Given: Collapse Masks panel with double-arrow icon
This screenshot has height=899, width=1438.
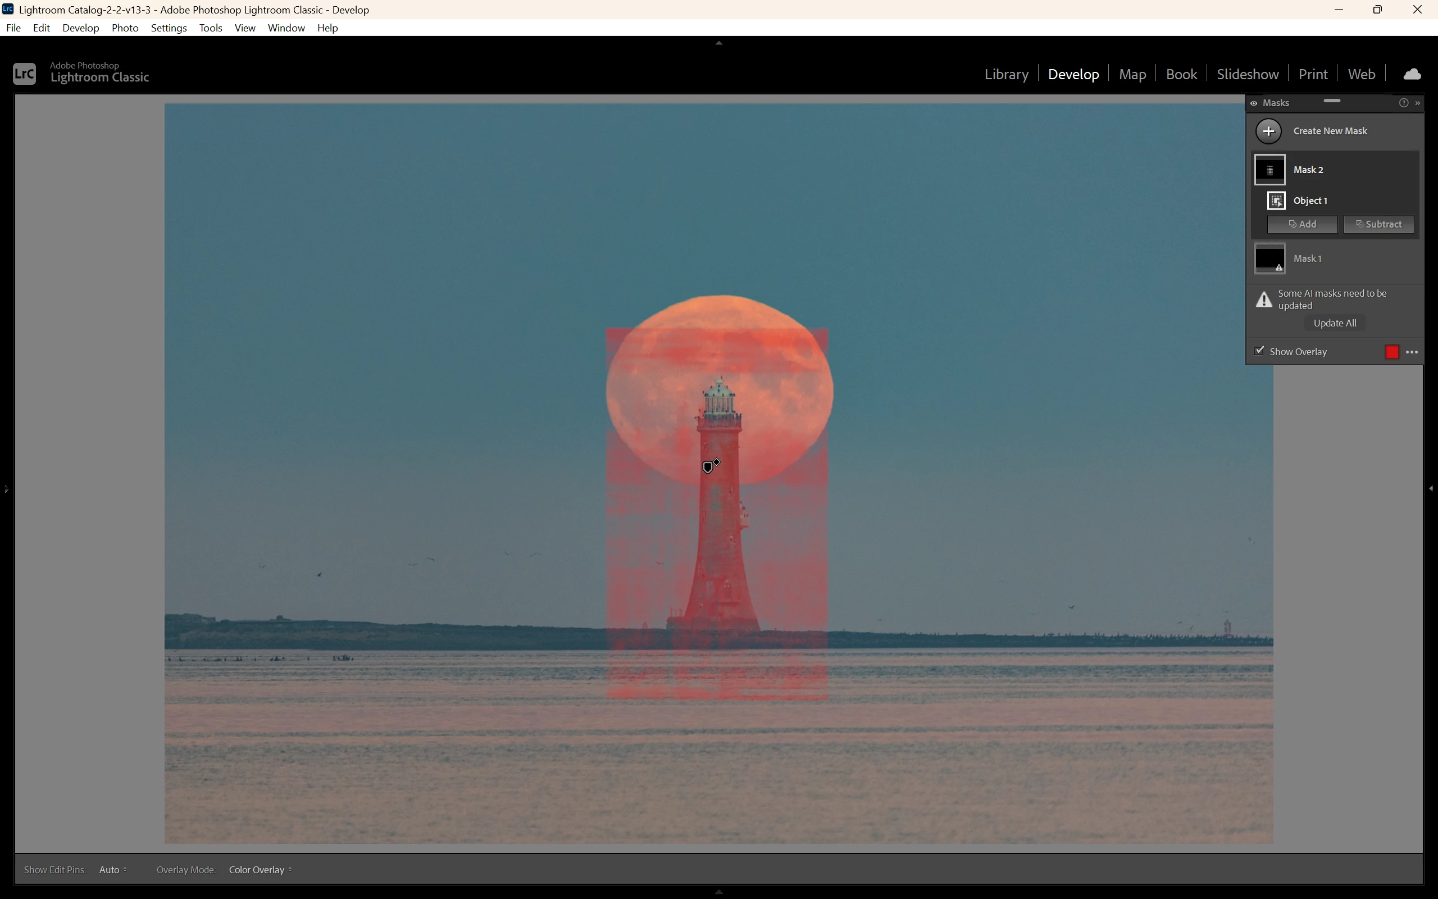Looking at the screenshot, I should 1418,103.
